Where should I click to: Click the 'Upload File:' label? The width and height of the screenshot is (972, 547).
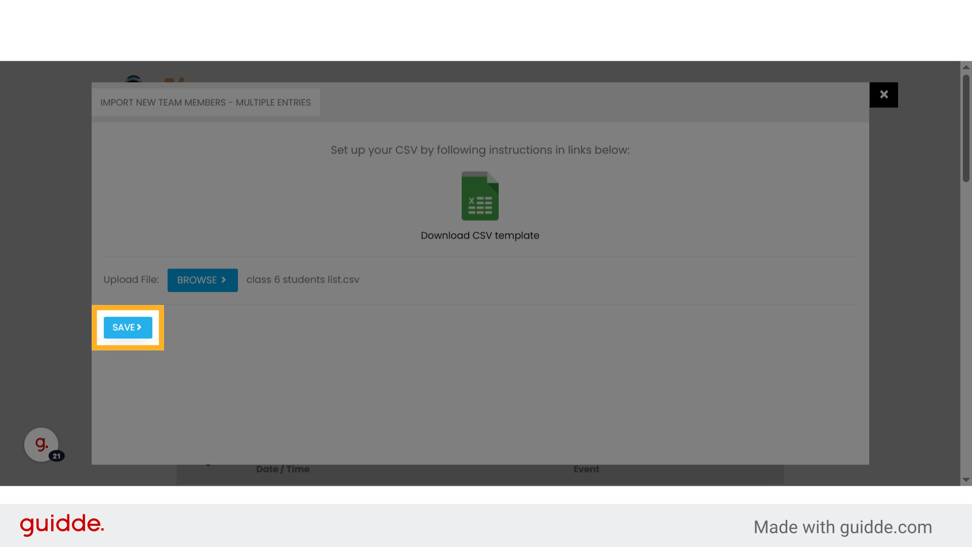[x=131, y=280]
